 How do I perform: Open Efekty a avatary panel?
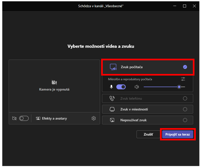point(51,118)
